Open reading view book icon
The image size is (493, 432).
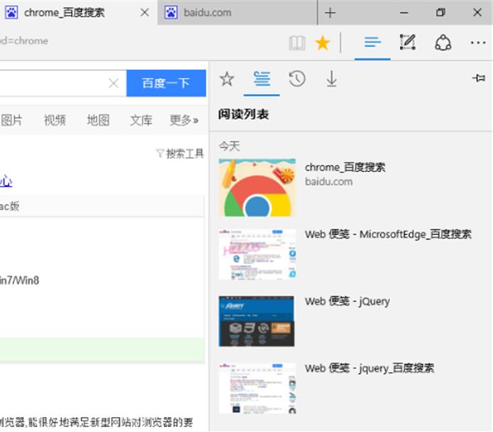297,42
